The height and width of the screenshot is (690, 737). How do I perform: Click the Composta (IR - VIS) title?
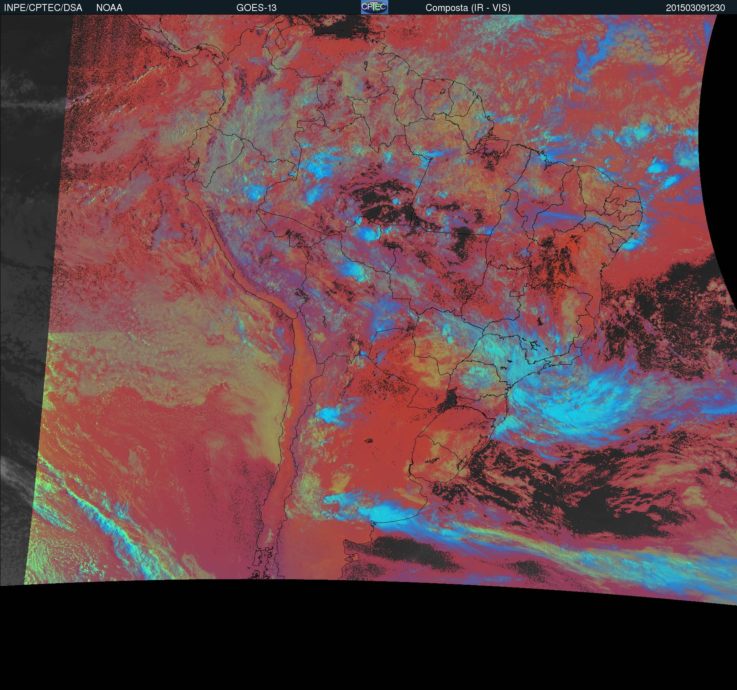[467, 8]
